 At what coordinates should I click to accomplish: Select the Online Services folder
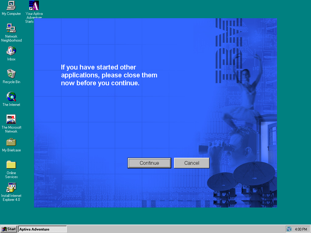(x=11, y=165)
